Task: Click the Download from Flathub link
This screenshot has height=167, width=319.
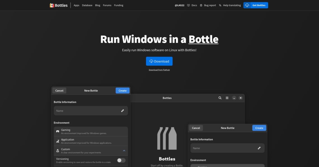Action: coord(159,70)
